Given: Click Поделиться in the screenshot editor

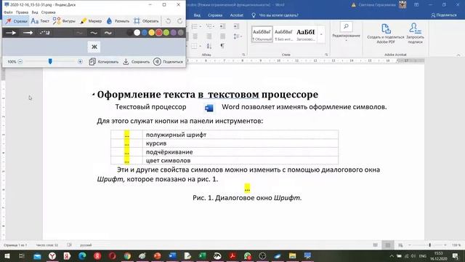Looking at the screenshot, I should 168,62.
